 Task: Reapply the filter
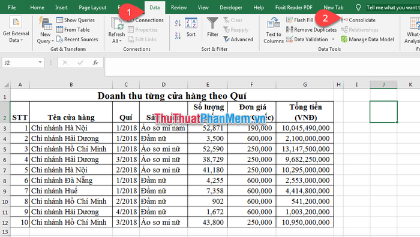coord(236,30)
